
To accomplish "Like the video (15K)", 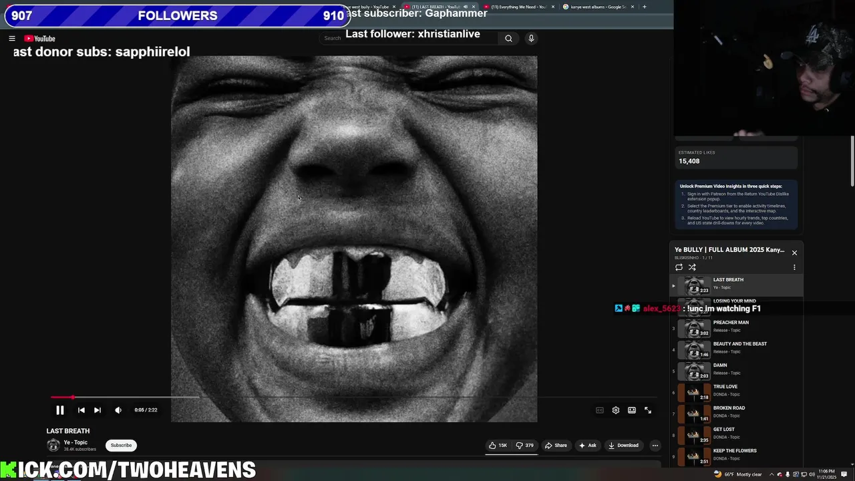I will point(498,446).
